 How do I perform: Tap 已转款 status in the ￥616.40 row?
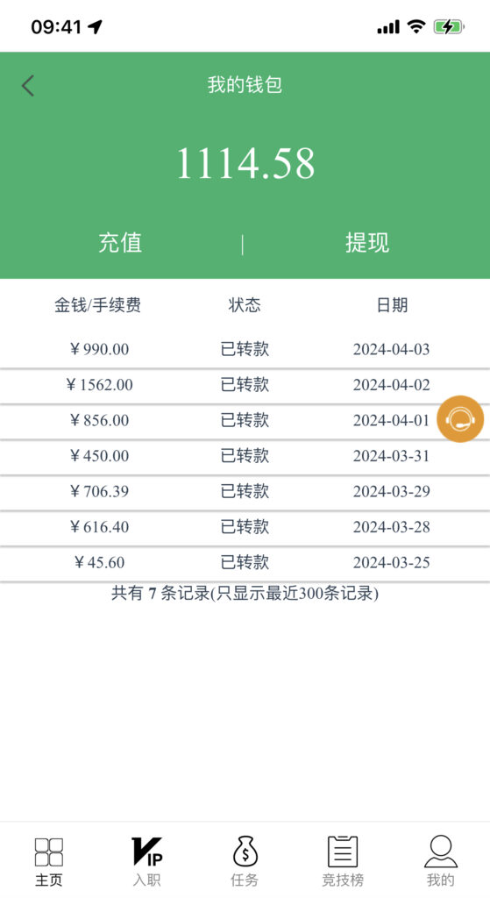[x=245, y=527]
